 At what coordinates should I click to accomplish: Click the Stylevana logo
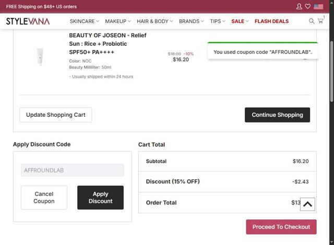coord(28,21)
